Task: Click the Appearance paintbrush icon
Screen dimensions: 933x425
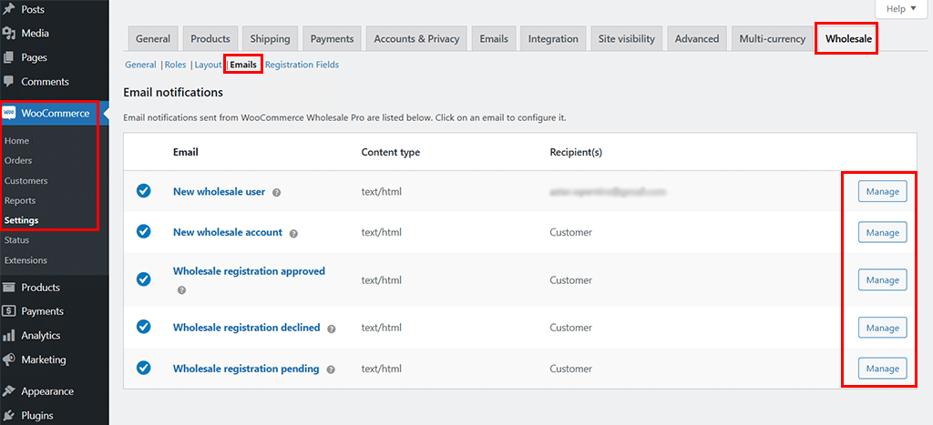Action: point(8,391)
